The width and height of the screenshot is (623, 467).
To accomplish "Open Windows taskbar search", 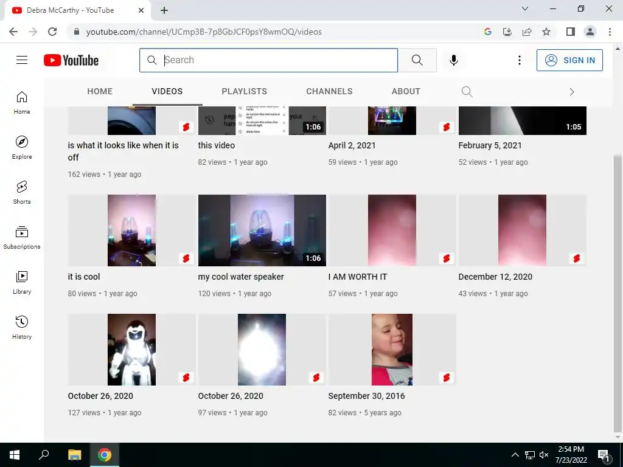I will [x=44, y=455].
